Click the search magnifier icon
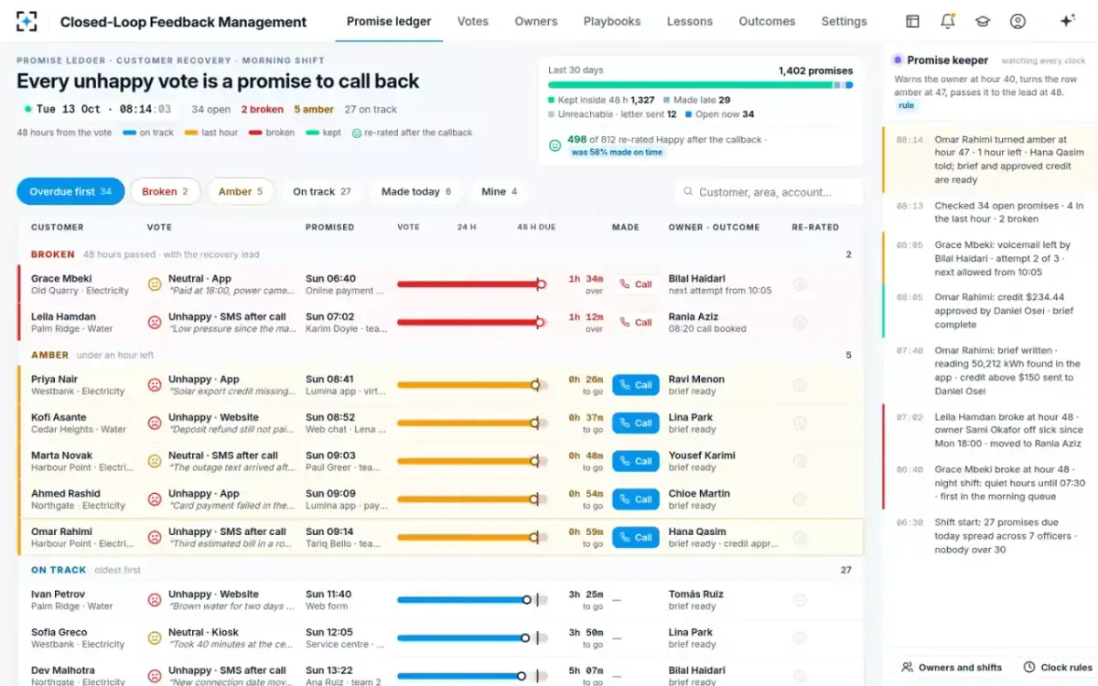1098x686 pixels. tap(687, 192)
